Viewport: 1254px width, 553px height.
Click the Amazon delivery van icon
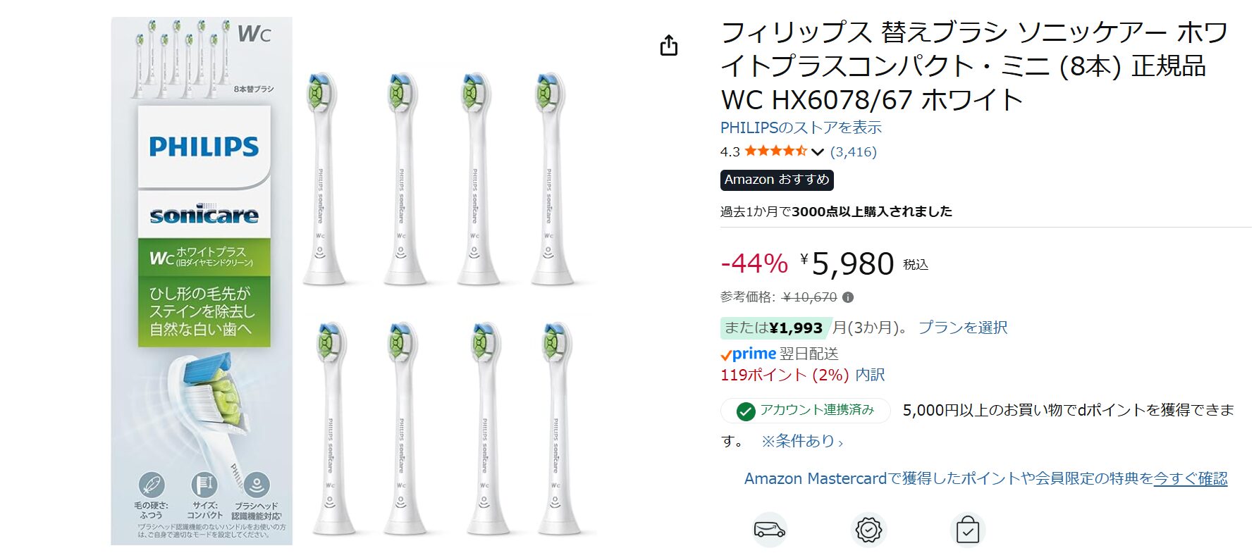769,529
